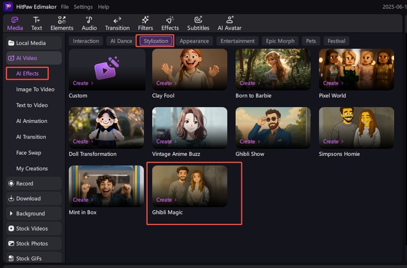Choose the Simpsons Homie effect thumbnail
407x268 pixels.
point(356,127)
